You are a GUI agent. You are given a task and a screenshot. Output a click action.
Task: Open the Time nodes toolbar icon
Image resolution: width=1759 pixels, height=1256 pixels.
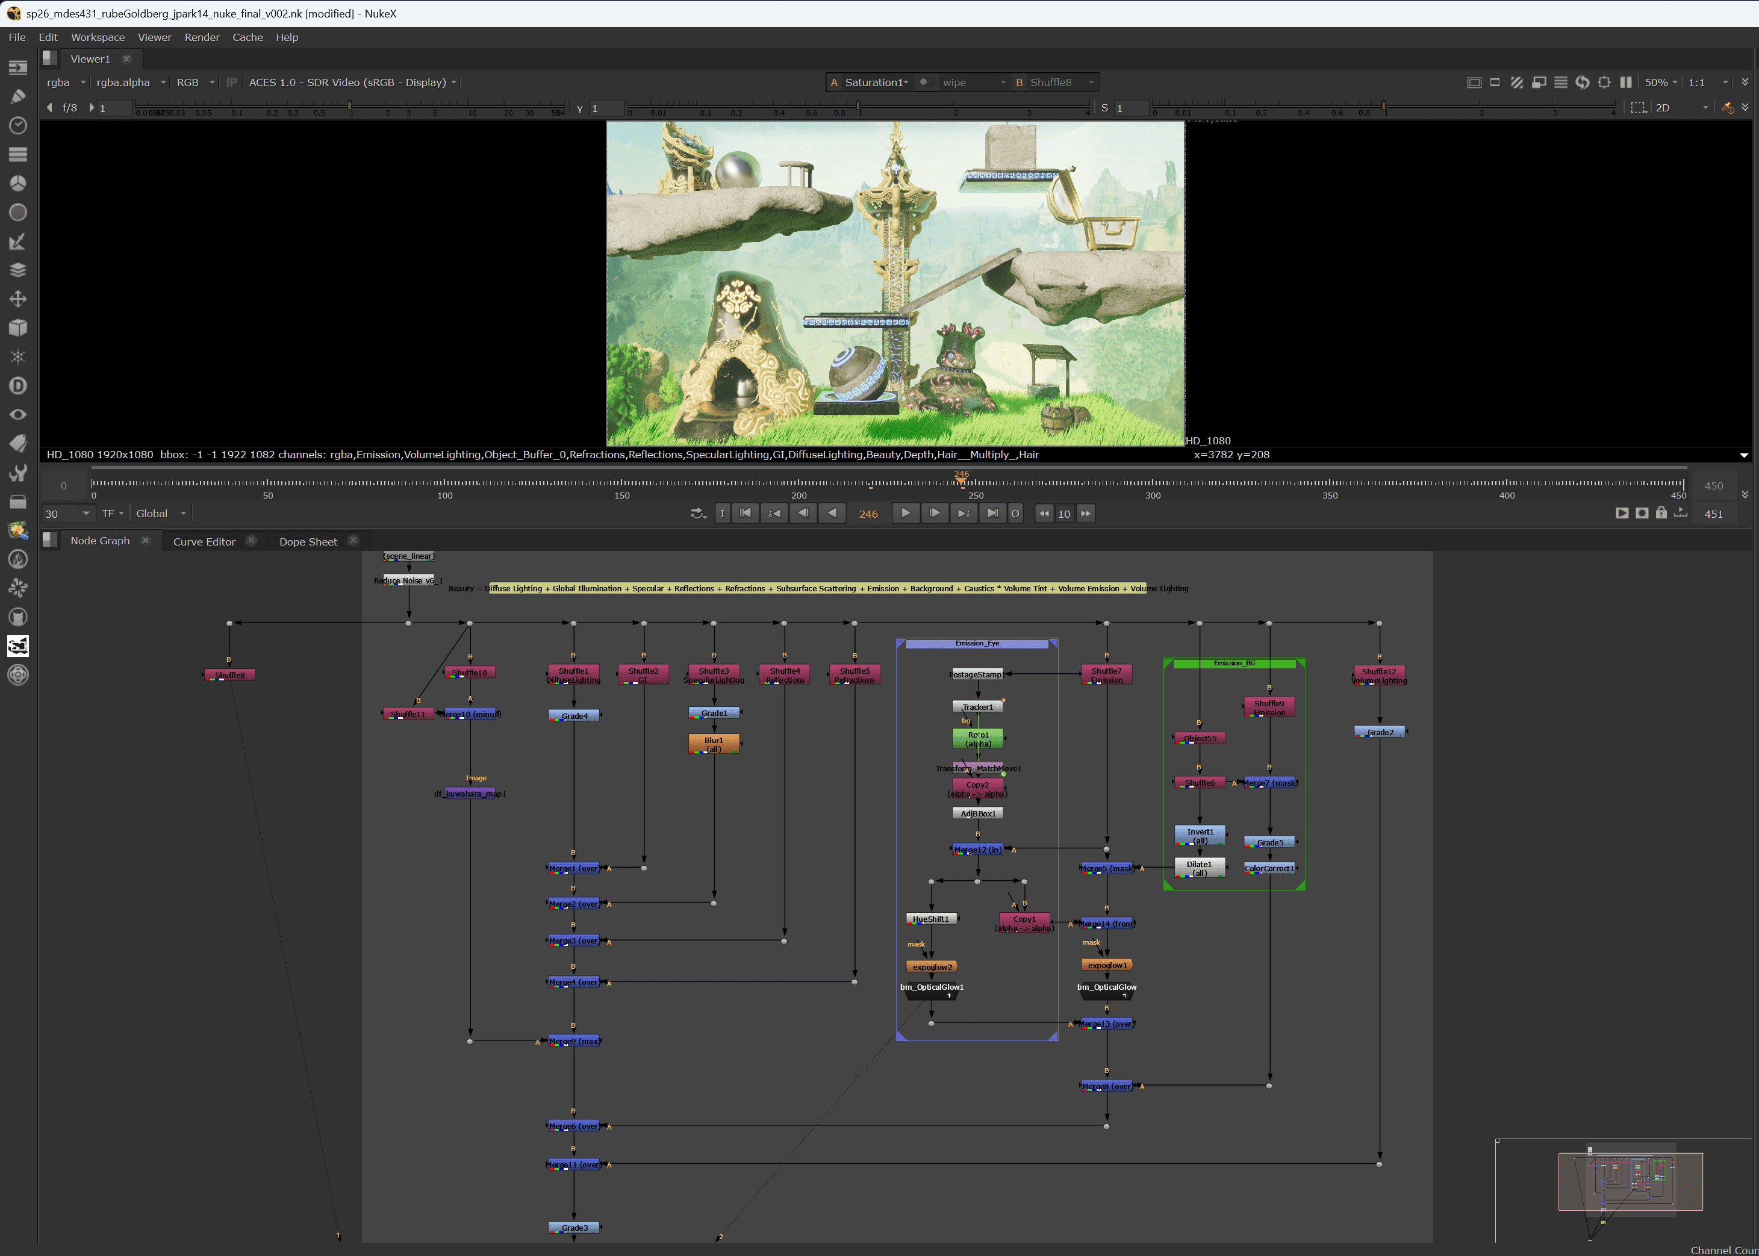click(17, 125)
